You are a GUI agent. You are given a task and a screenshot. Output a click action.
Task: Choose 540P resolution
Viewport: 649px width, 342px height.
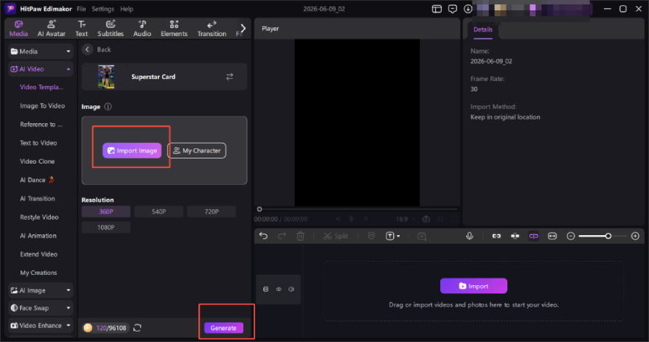point(159,212)
